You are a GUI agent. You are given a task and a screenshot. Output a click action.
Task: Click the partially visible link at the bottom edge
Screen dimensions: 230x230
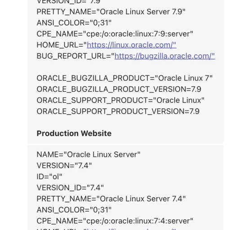click(131, 229)
